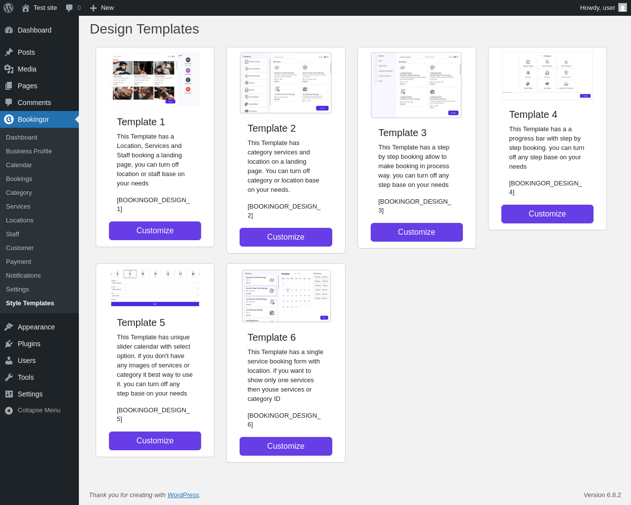The width and height of the screenshot is (631, 505).
Task: Collapse the admin menu
Action: click(39, 410)
